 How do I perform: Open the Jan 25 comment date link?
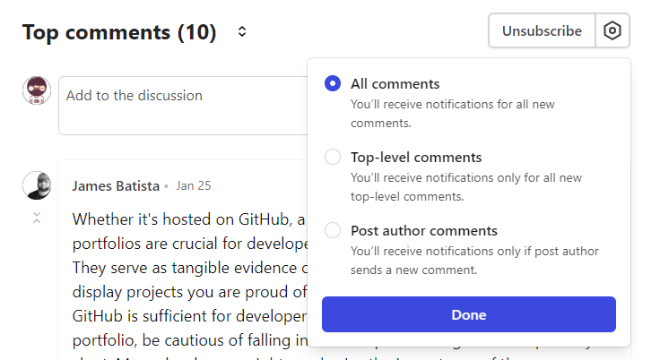(x=193, y=186)
